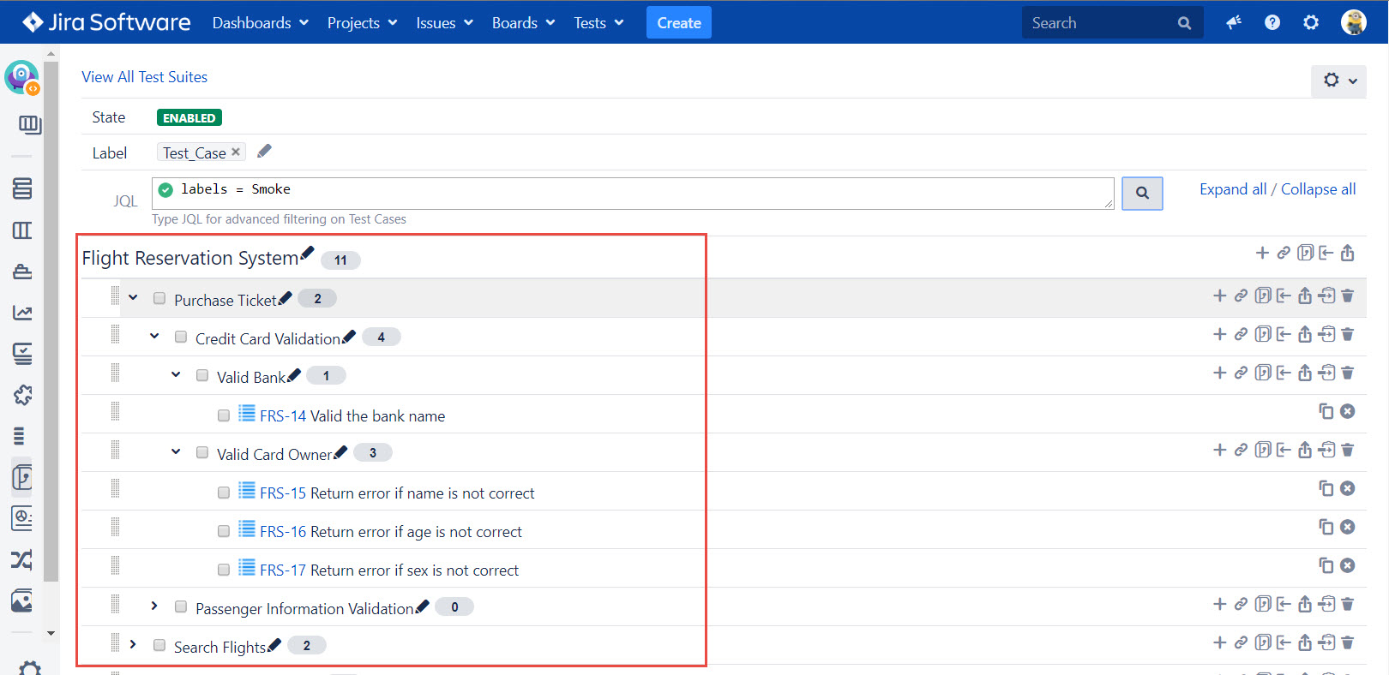The height and width of the screenshot is (675, 1389).
Task: Open the board columns icon in the sidebar
Action: (22, 230)
